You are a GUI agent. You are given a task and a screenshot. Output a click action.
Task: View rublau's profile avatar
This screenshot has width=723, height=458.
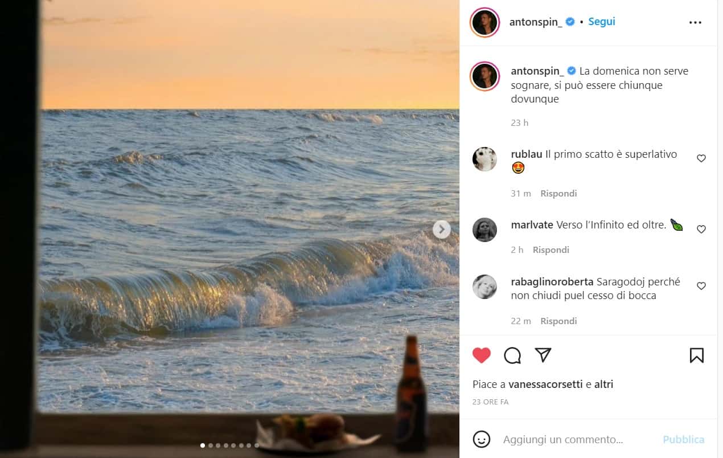484,159
